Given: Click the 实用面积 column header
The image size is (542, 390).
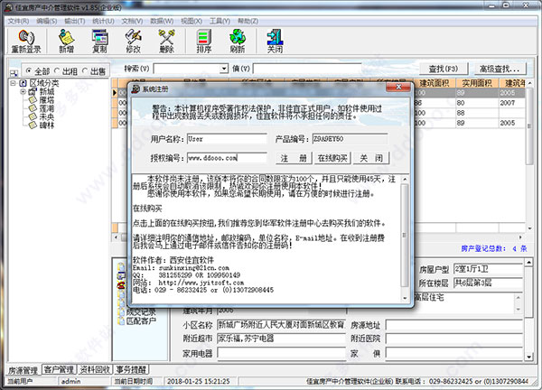Looking at the screenshot, I should (x=477, y=83).
